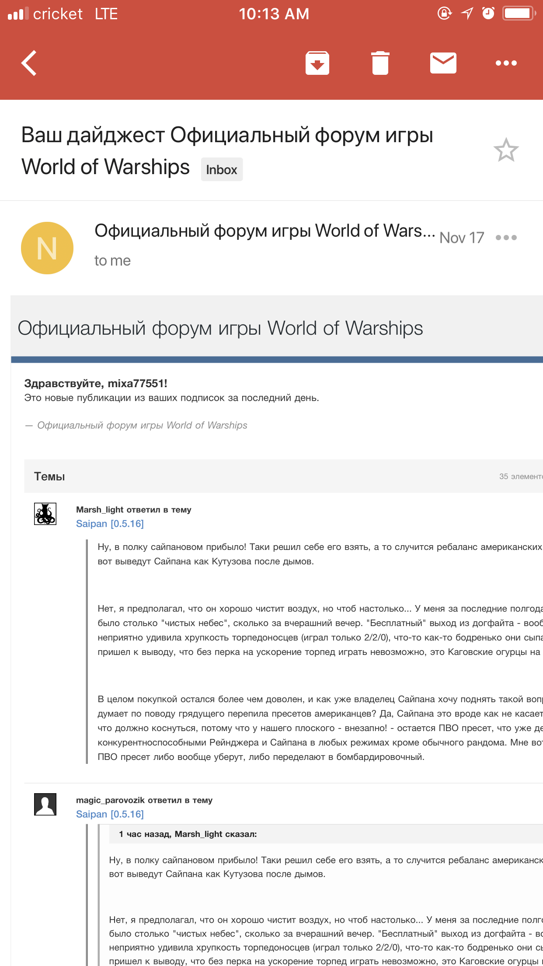Archive this email with the archive icon
Image resolution: width=543 pixels, height=966 pixels.
click(317, 63)
